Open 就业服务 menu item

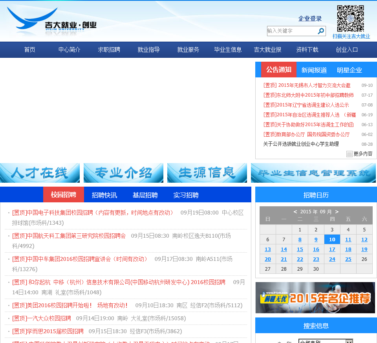[188, 50]
